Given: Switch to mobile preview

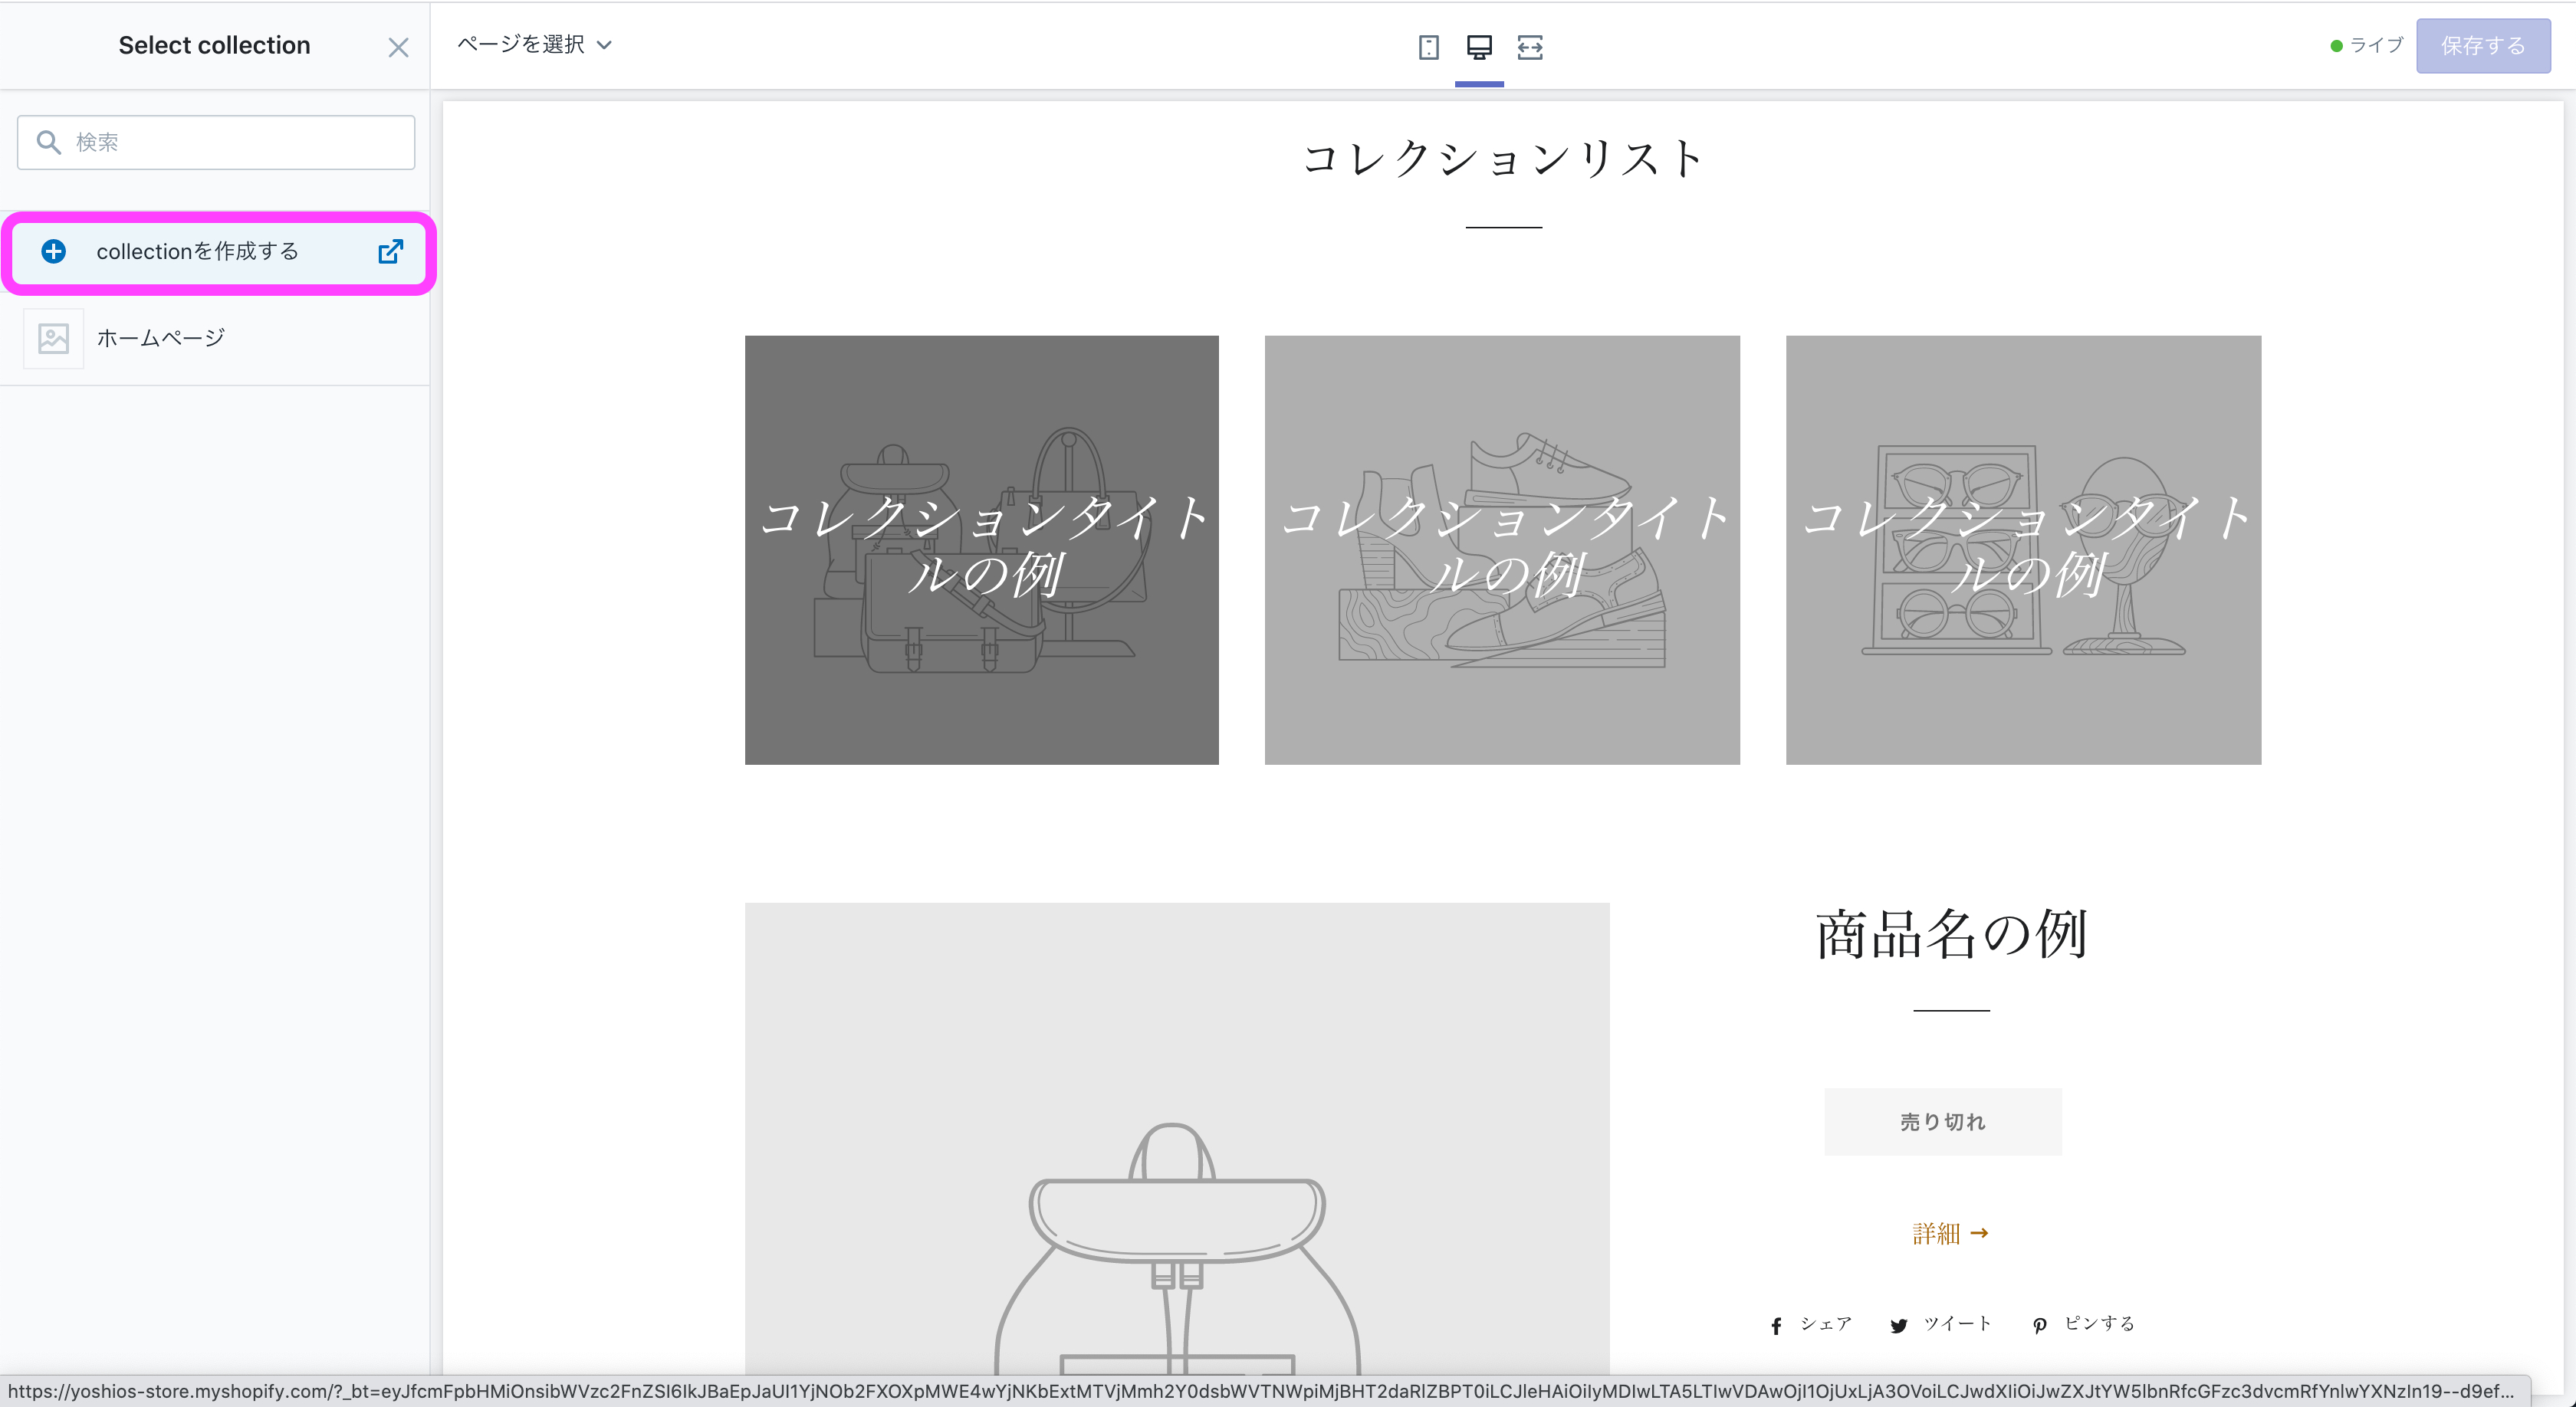Looking at the screenshot, I should (1429, 47).
